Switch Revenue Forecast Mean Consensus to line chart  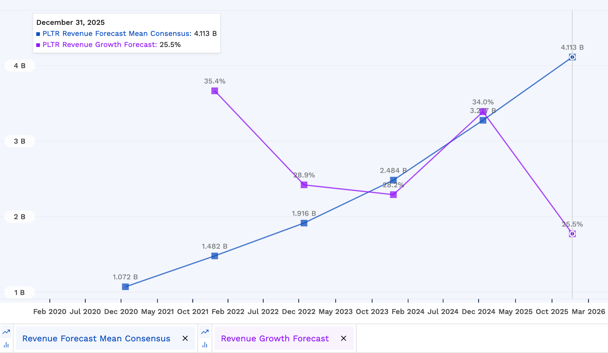(6, 332)
